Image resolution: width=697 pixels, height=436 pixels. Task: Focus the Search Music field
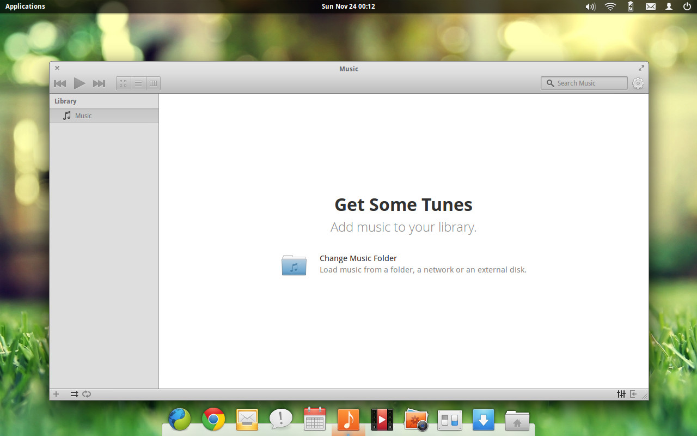(x=584, y=83)
